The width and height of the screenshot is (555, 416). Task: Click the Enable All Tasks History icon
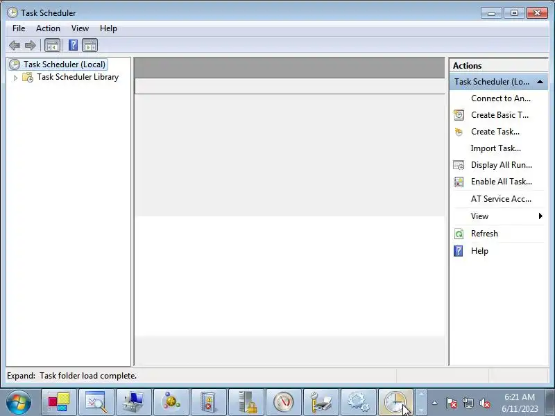coord(459,182)
